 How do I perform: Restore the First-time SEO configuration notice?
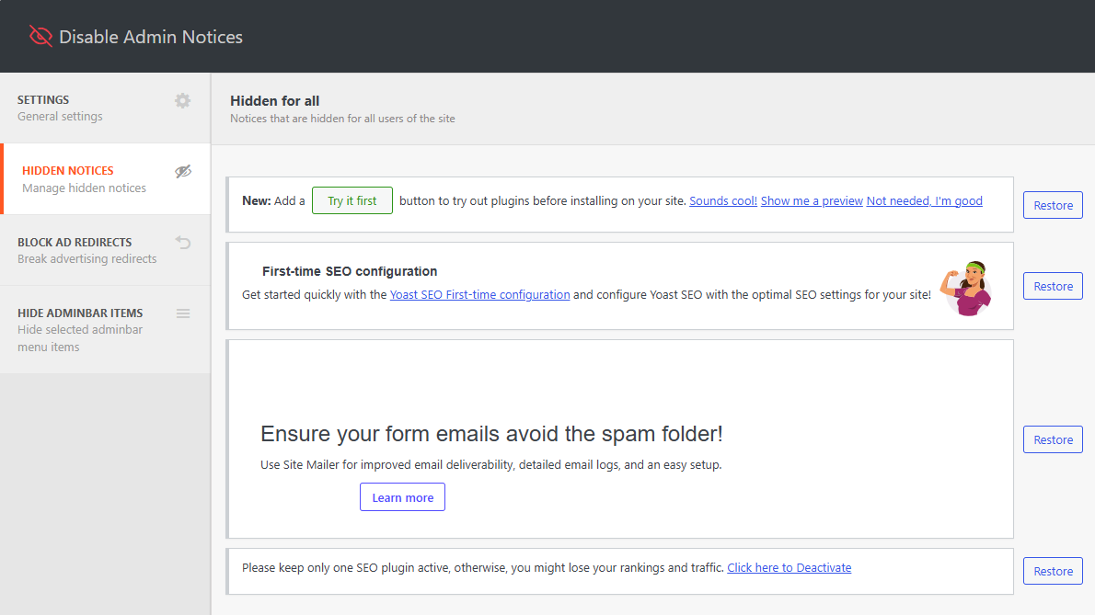[x=1053, y=286]
